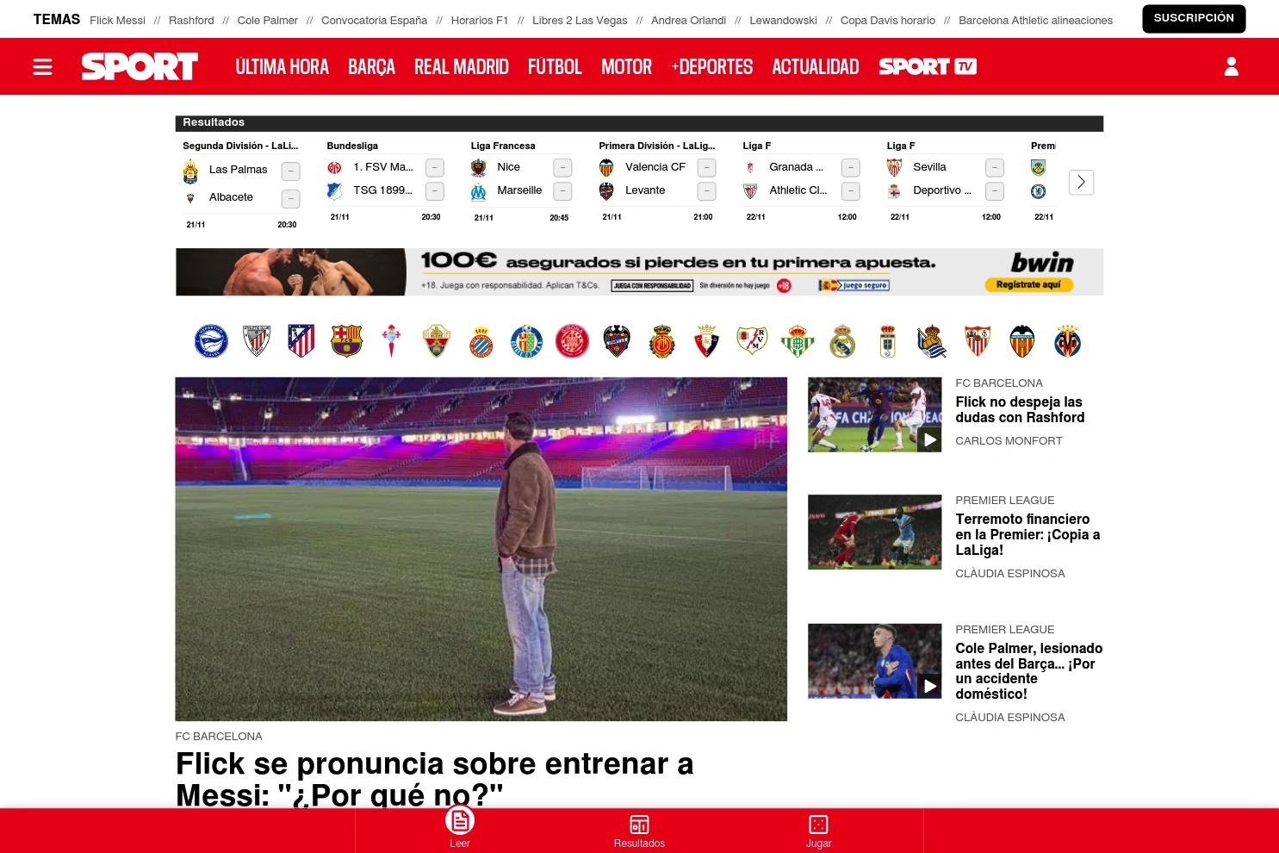Open the Premier financial earthquake article thumbnail
1279x853 pixels.
click(x=874, y=532)
